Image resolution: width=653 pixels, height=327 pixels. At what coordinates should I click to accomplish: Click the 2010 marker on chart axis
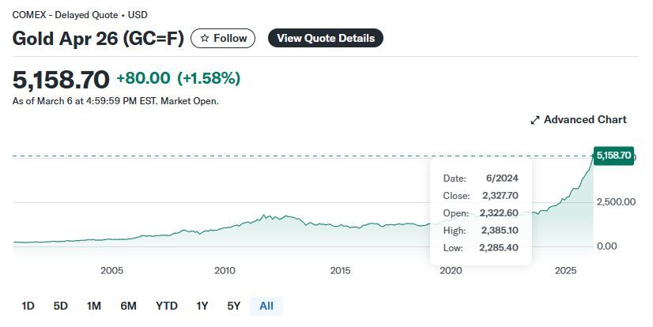[225, 270]
